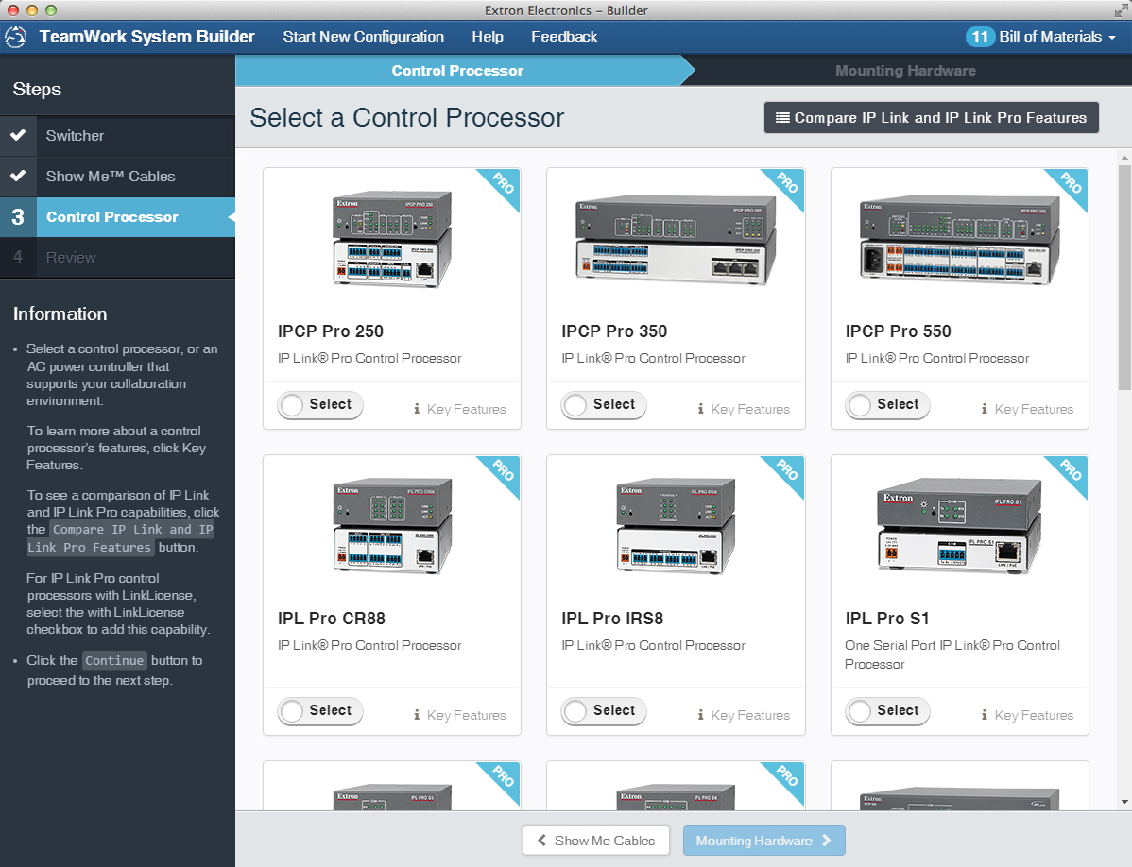Screen dimensions: 1132x867
Task: Toggle the Select switch for IPL Pro CR88
Action: 319,710
